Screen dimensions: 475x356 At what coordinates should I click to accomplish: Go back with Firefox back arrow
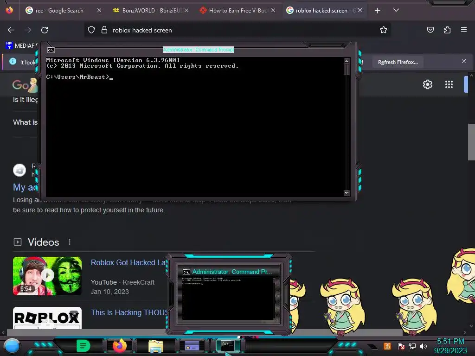click(11, 30)
